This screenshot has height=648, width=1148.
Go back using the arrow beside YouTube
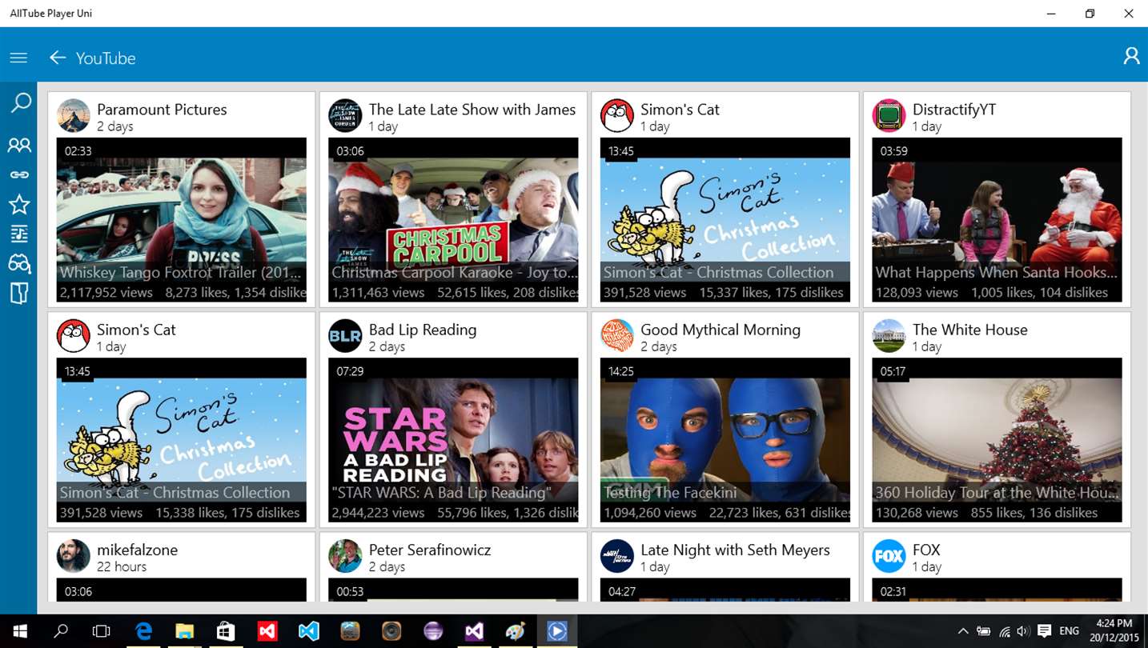click(57, 58)
